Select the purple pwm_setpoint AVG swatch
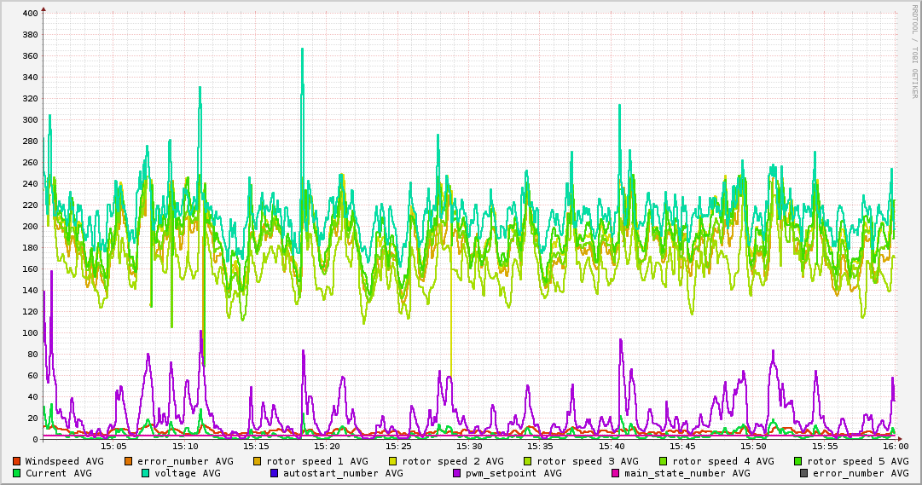Image resolution: width=922 pixels, height=485 pixels. pos(457,473)
